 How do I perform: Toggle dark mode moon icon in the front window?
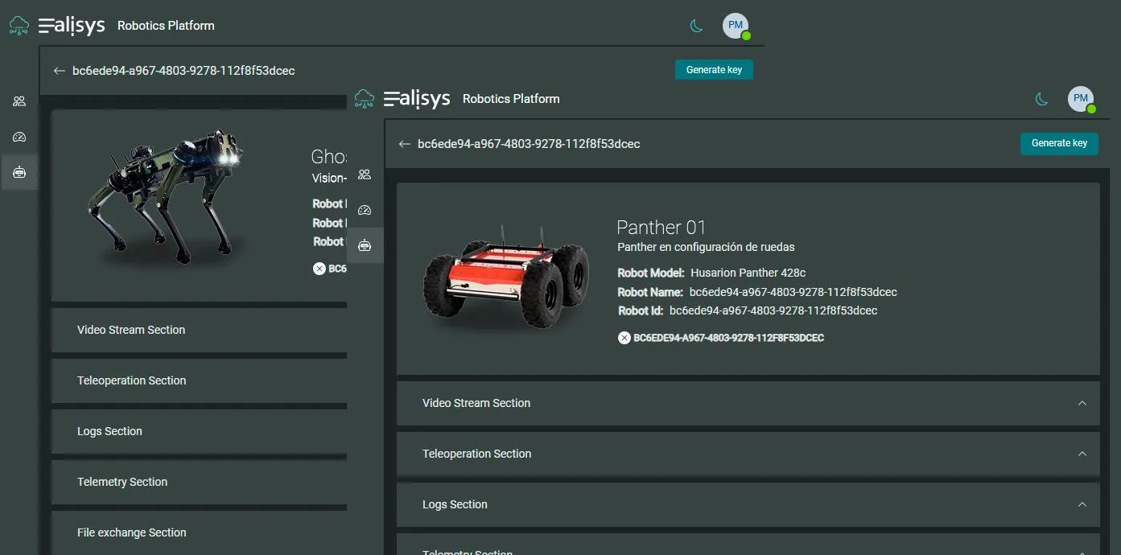[x=1042, y=99]
